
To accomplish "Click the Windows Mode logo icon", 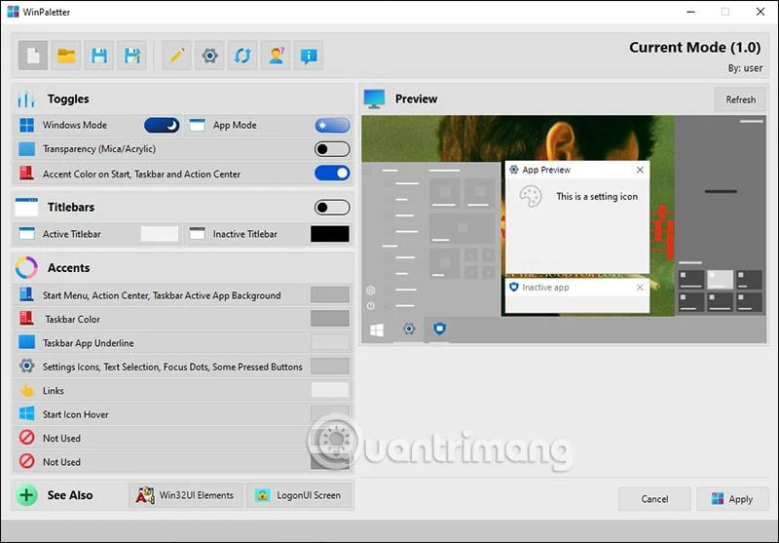I will [26, 125].
